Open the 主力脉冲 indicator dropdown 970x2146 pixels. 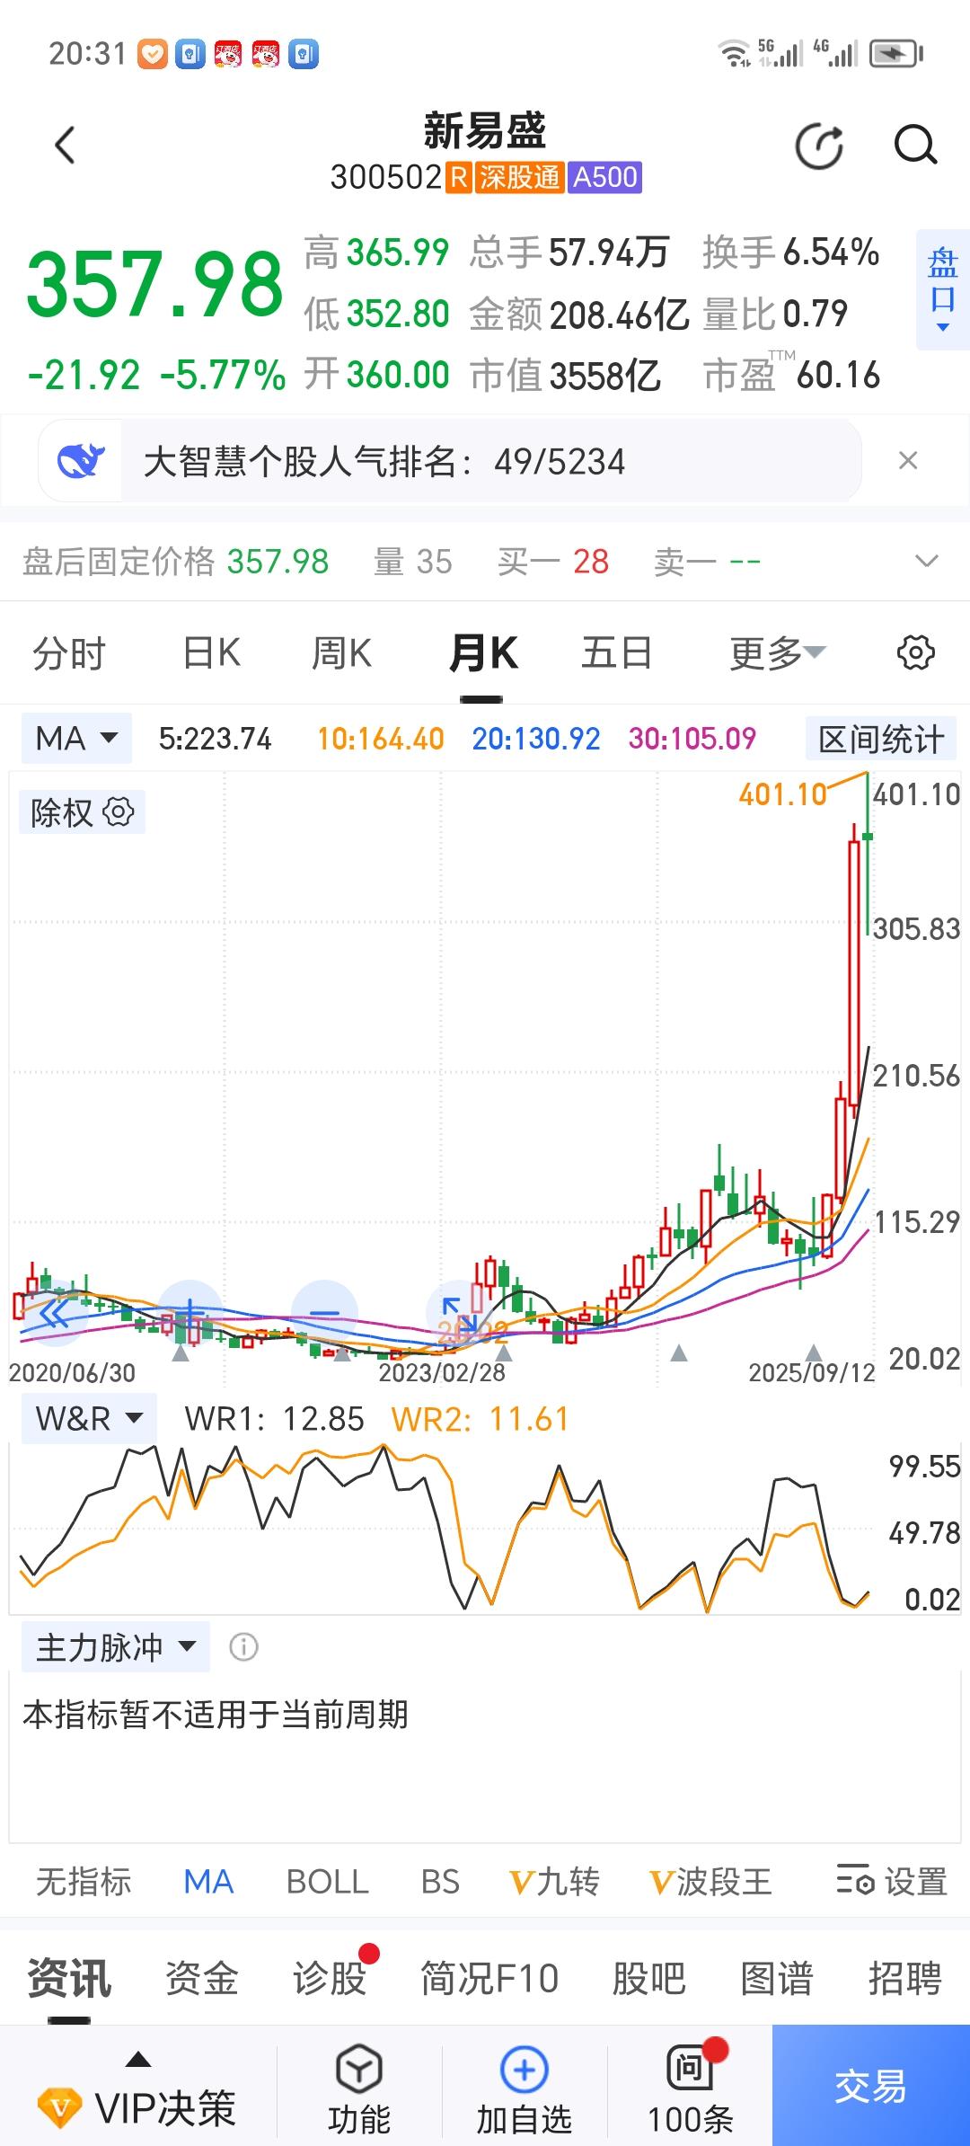[x=116, y=1647]
